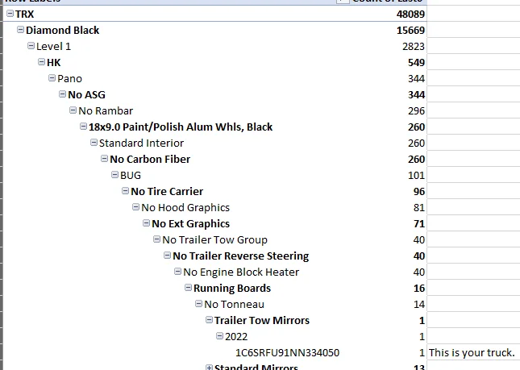Select the count value 96
The height and width of the screenshot is (370, 520).
click(x=419, y=191)
